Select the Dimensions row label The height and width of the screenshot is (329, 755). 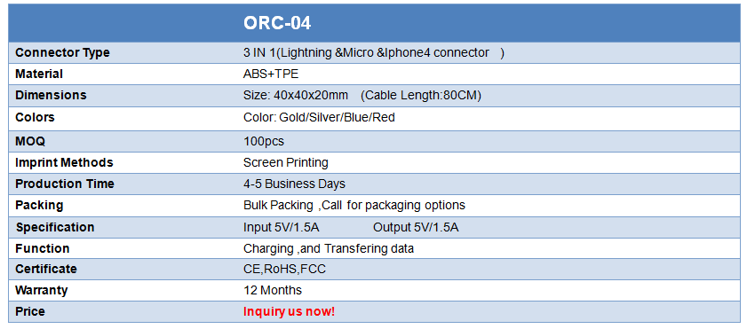[51, 95]
